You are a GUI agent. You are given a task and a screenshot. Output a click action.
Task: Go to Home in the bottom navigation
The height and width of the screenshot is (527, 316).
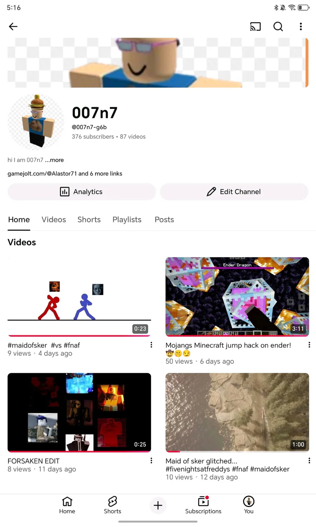point(67,505)
